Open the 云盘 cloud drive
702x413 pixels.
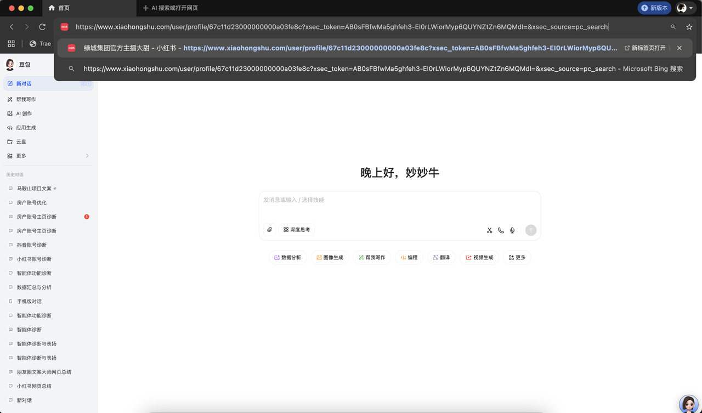tap(22, 142)
